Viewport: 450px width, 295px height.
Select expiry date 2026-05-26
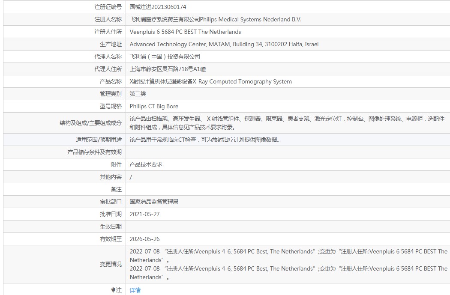pyautogui.click(x=145, y=239)
